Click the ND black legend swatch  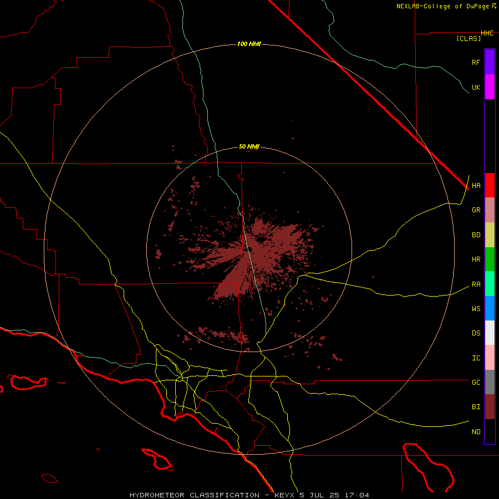click(490, 431)
